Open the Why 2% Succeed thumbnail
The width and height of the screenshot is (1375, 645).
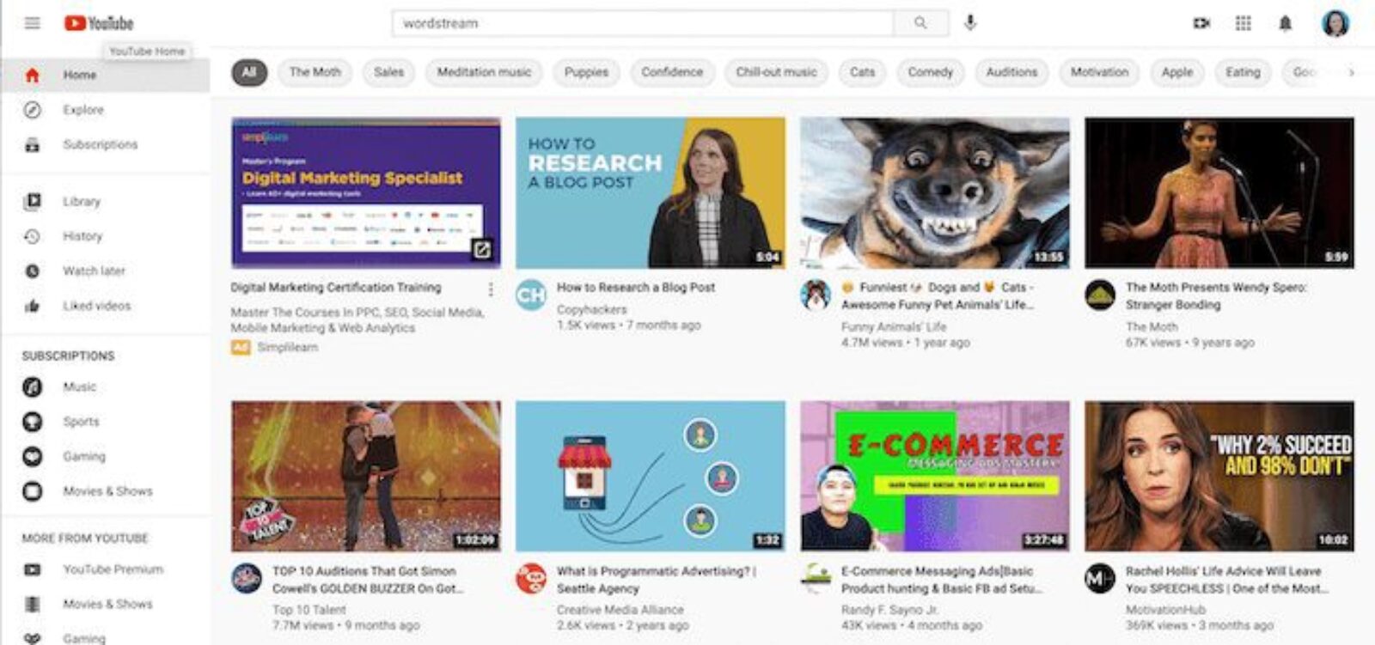(1219, 476)
